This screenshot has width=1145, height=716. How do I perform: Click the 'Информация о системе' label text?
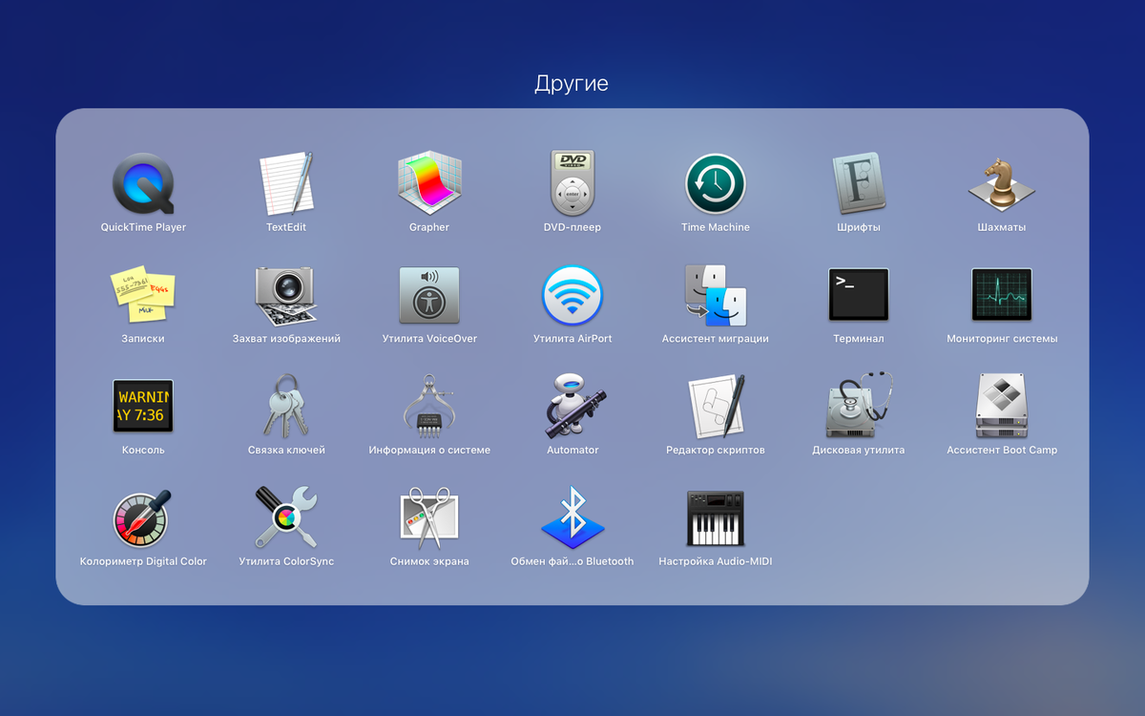pyautogui.click(x=429, y=450)
